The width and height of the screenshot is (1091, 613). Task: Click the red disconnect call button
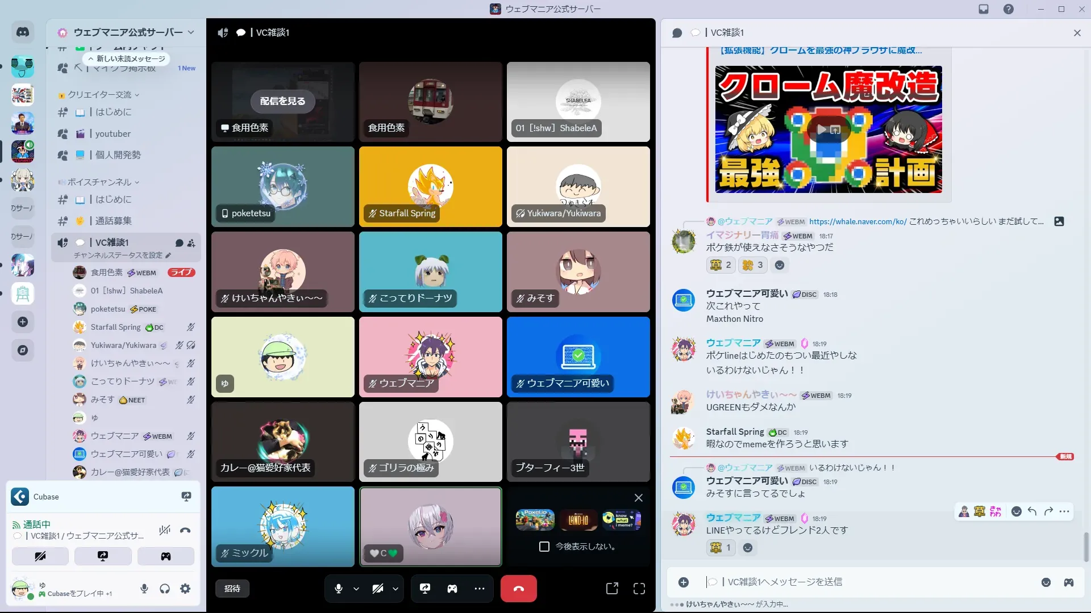[x=518, y=589]
